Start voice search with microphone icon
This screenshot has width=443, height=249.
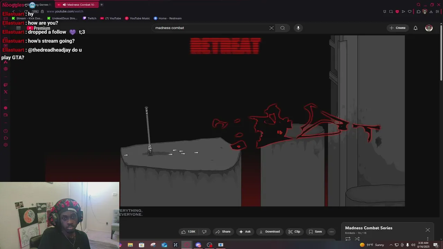pos(298,28)
